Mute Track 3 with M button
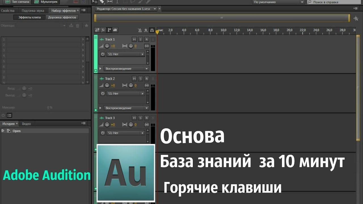The image size is (363, 204). click(134, 118)
